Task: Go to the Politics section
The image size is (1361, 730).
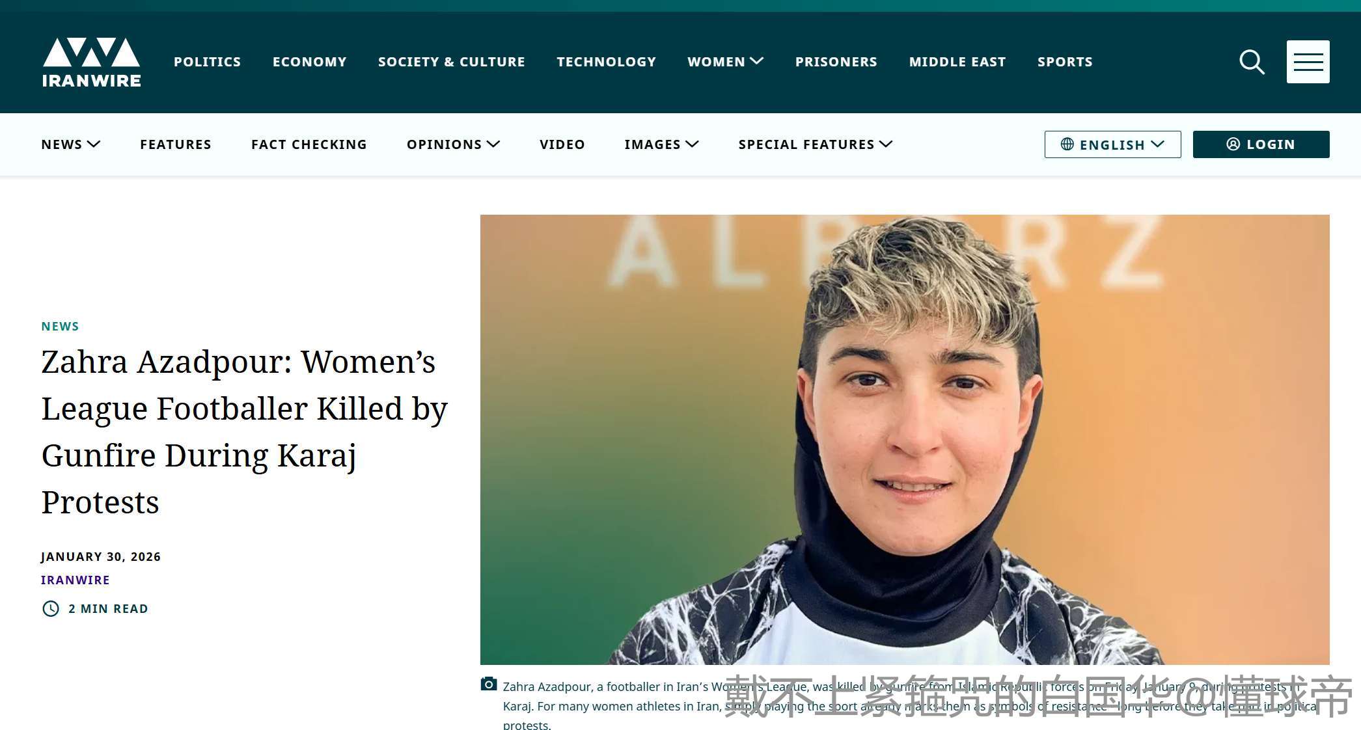Action: 207,62
